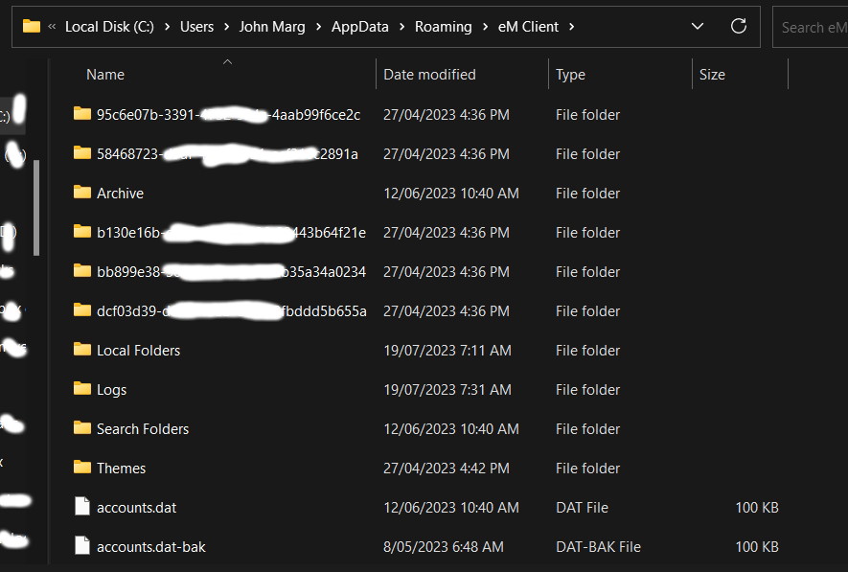Select the Themes folder icon
Screen dimensions: 848x572
click(82, 468)
